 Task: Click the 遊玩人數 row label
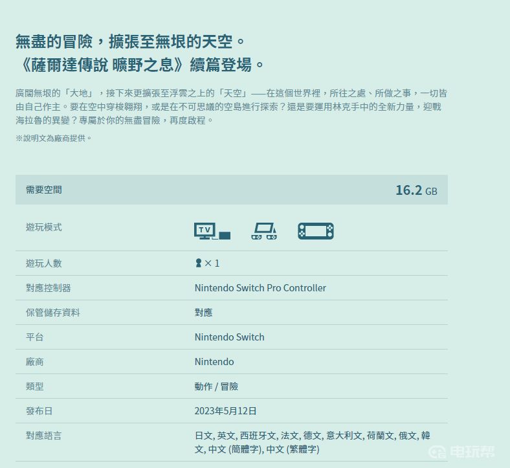click(x=44, y=263)
